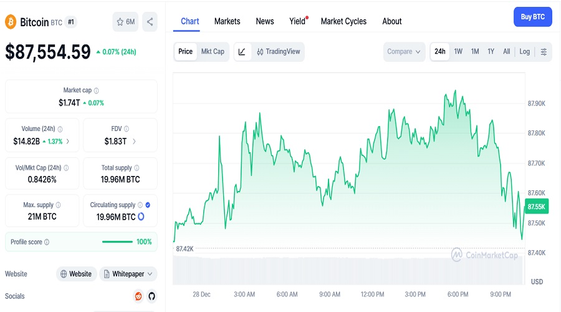Open the Compare dropdown
The image size is (561, 312).
tap(404, 52)
